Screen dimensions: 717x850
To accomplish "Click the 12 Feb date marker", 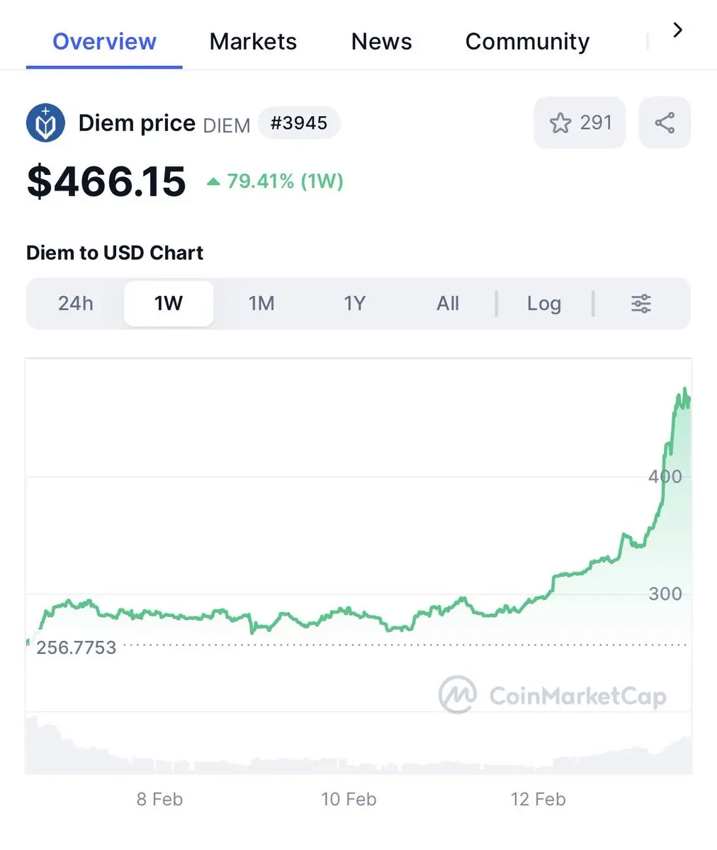I will 538,800.
